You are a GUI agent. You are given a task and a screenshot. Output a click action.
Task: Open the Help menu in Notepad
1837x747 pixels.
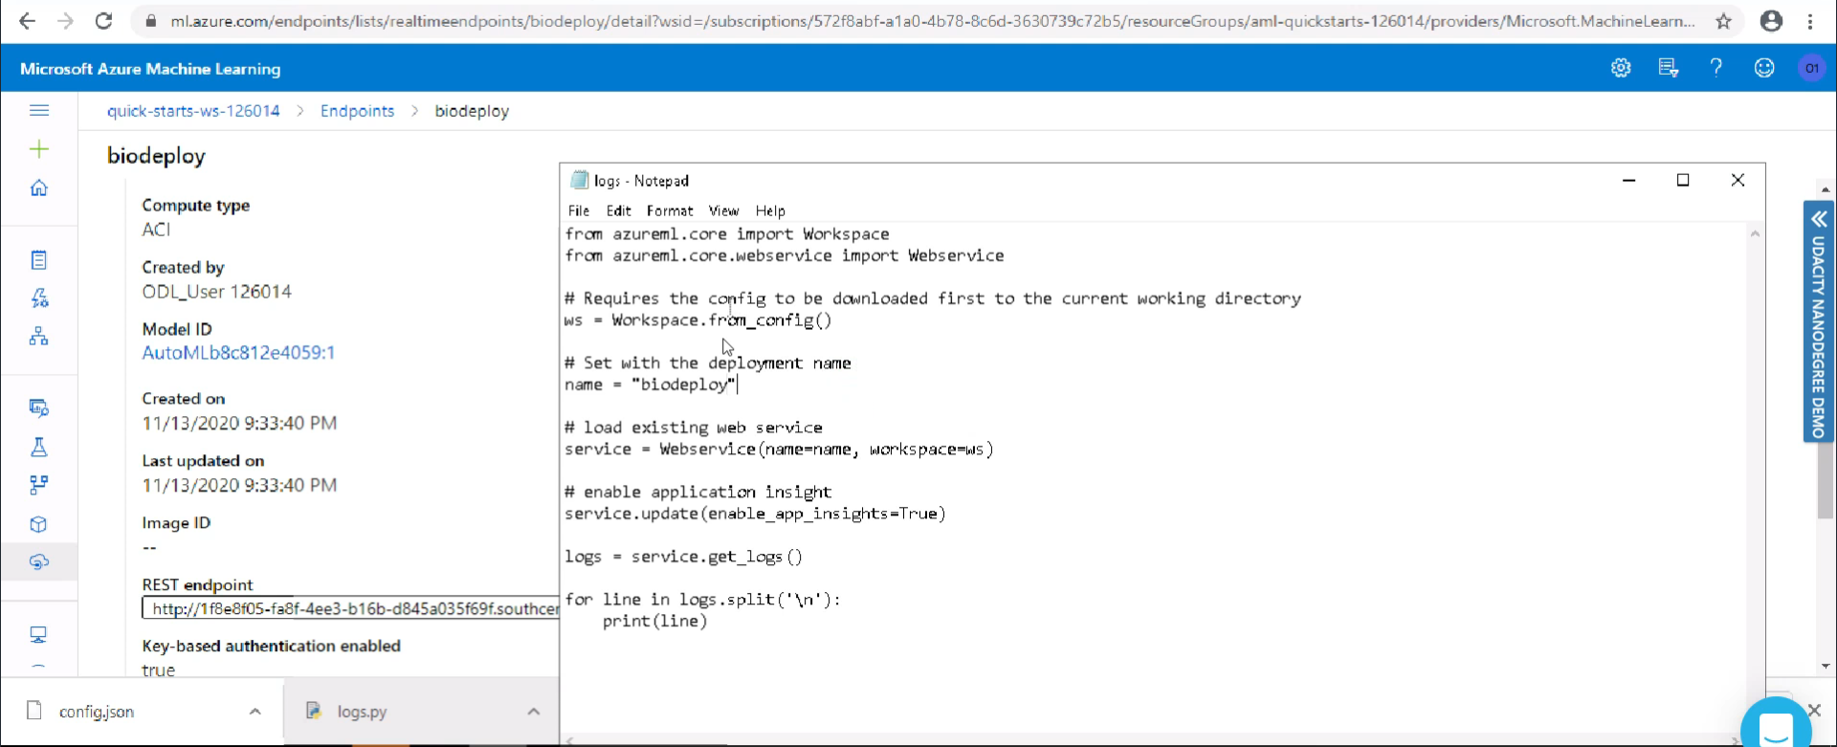(770, 211)
